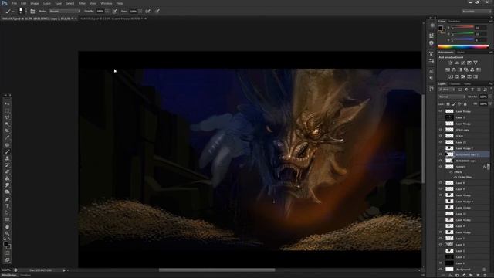Select the BUILDINGS copy layer thumbnail

pos(449,161)
